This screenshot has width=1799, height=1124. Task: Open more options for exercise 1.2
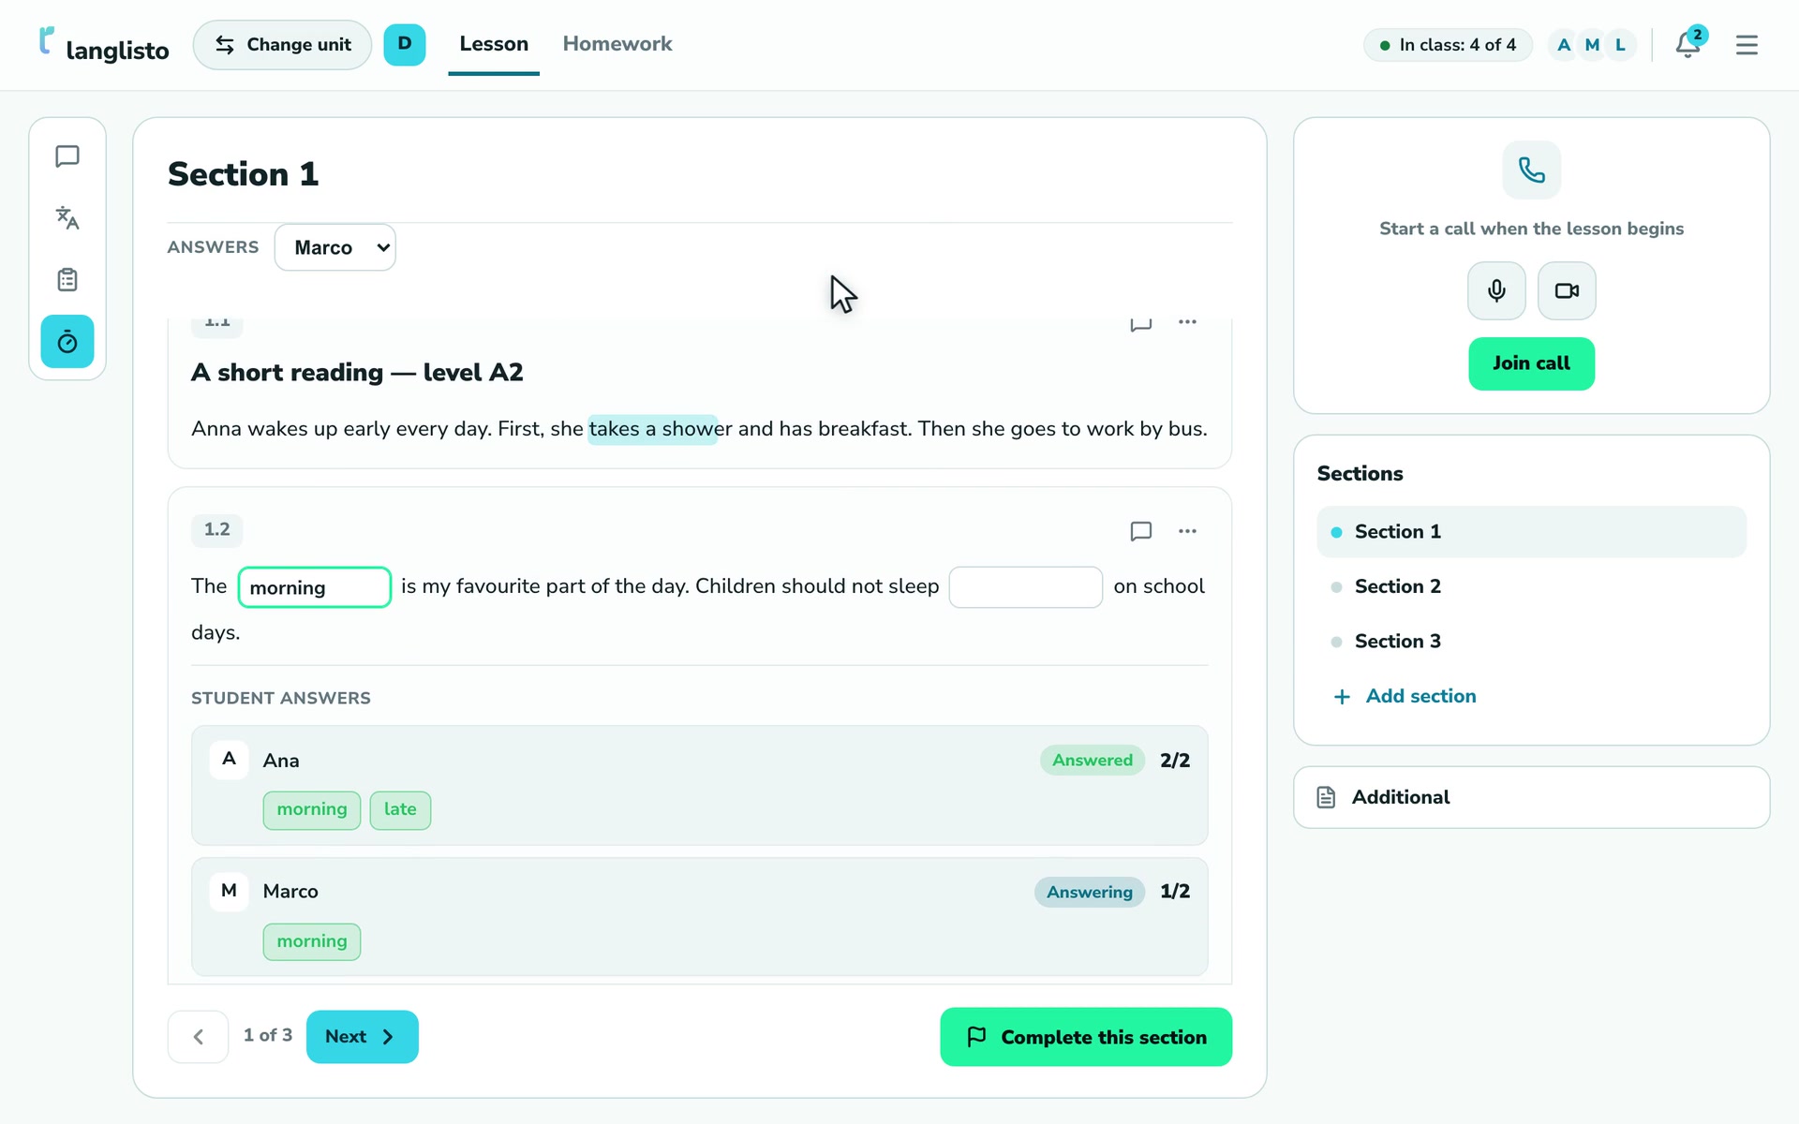pos(1187,531)
